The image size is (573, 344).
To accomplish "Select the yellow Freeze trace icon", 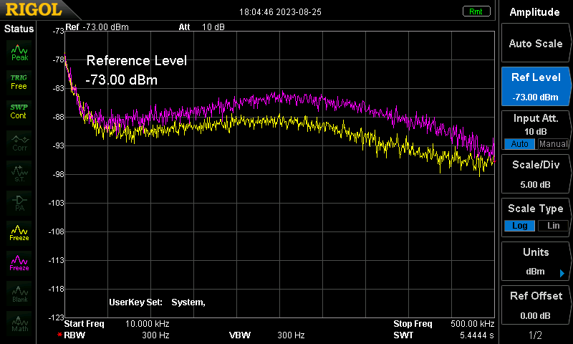I will [19, 232].
